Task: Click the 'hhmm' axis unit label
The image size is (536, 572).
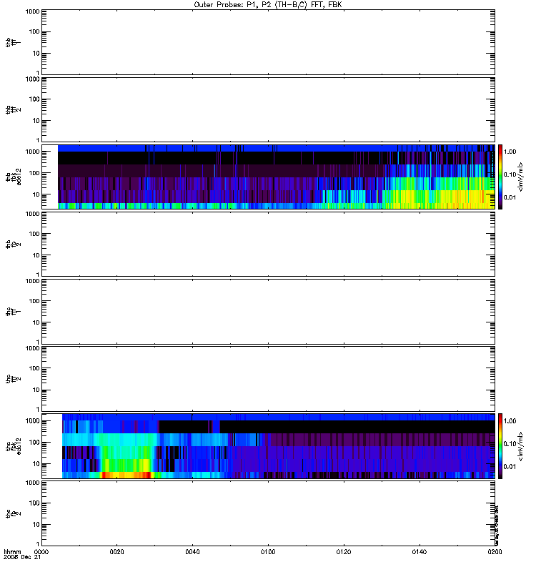Action: 12,552
